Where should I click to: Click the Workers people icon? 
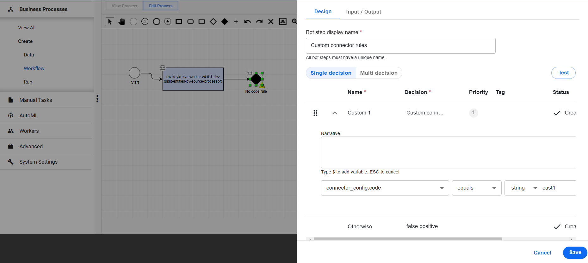11,131
